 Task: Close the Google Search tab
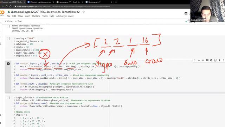click(x=82, y=2)
